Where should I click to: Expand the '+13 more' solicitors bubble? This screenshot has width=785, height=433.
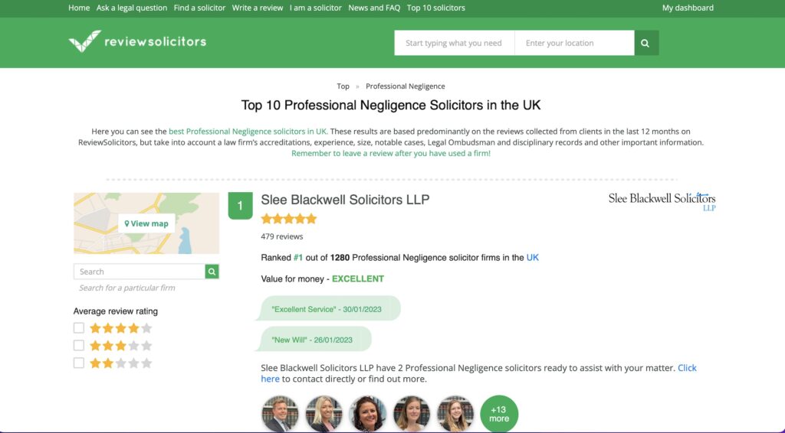pos(499,414)
